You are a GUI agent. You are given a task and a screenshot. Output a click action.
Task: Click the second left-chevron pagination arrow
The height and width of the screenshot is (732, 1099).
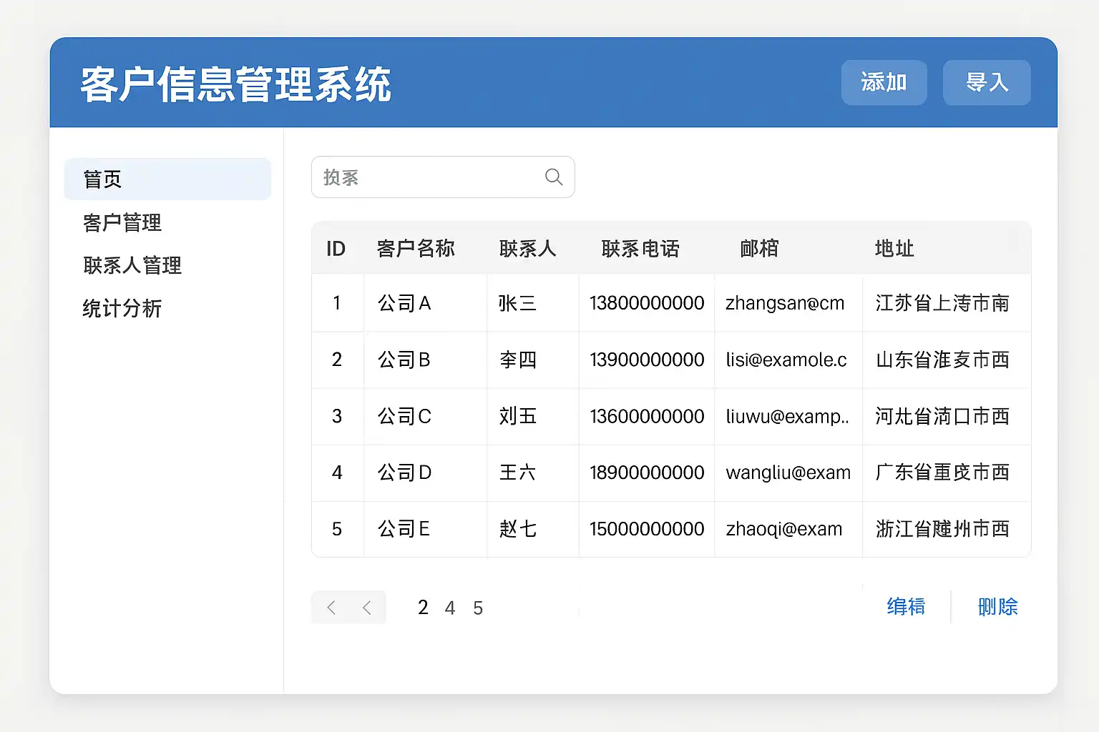(x=367, y=608)
